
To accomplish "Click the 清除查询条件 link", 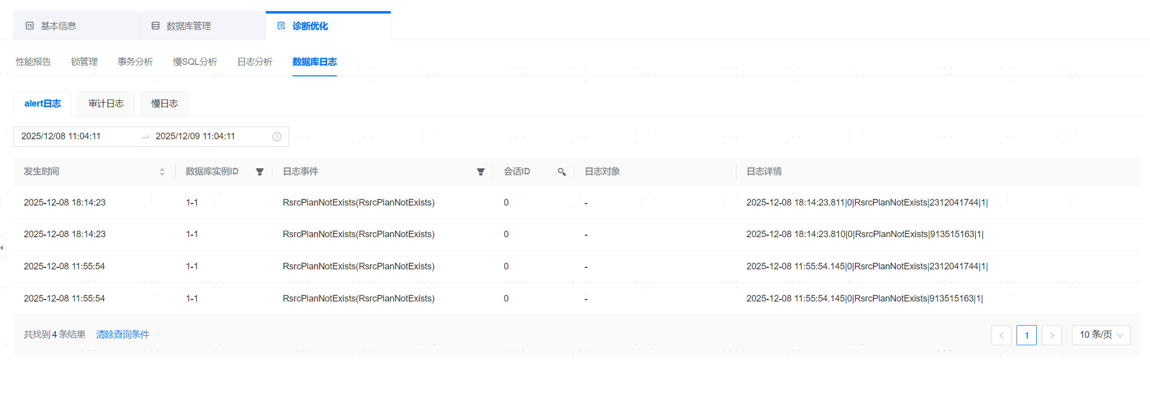I will 122,335.
